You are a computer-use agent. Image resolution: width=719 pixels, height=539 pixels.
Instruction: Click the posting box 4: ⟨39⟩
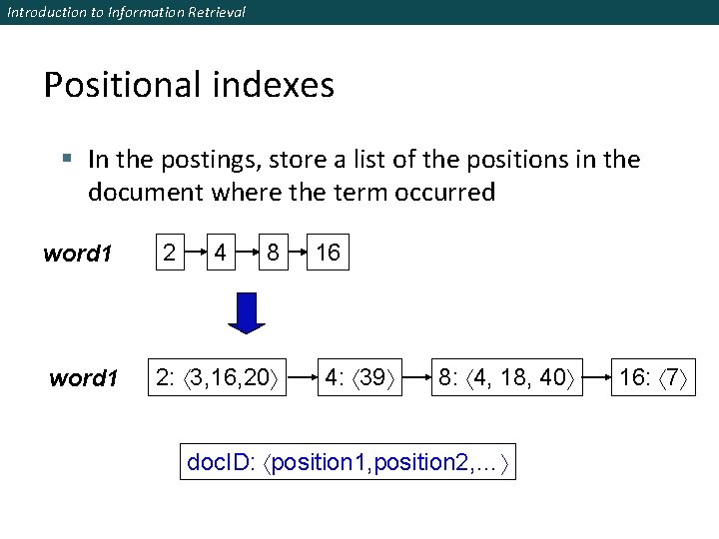(359, 377)
